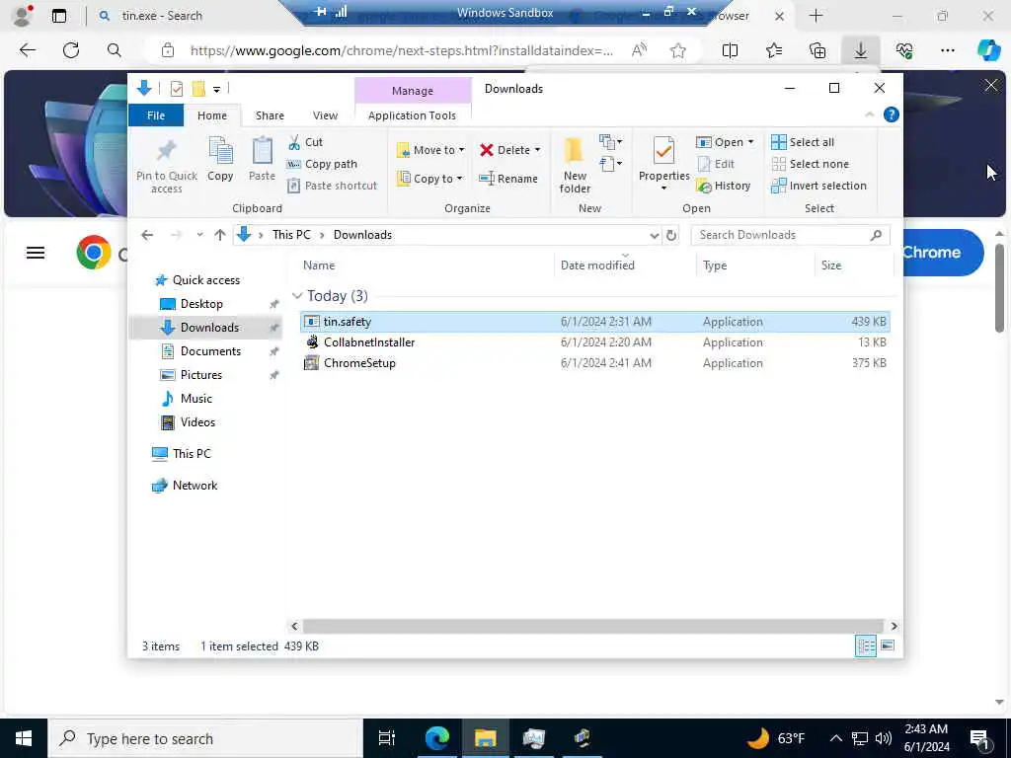Open Desktop in Quick access
This screenshot has width=1011, height=758.
pyautogui.click(x=201, y=304)
